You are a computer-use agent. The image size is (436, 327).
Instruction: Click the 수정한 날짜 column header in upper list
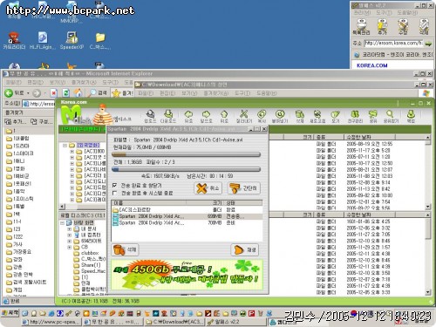pos(369,137)
